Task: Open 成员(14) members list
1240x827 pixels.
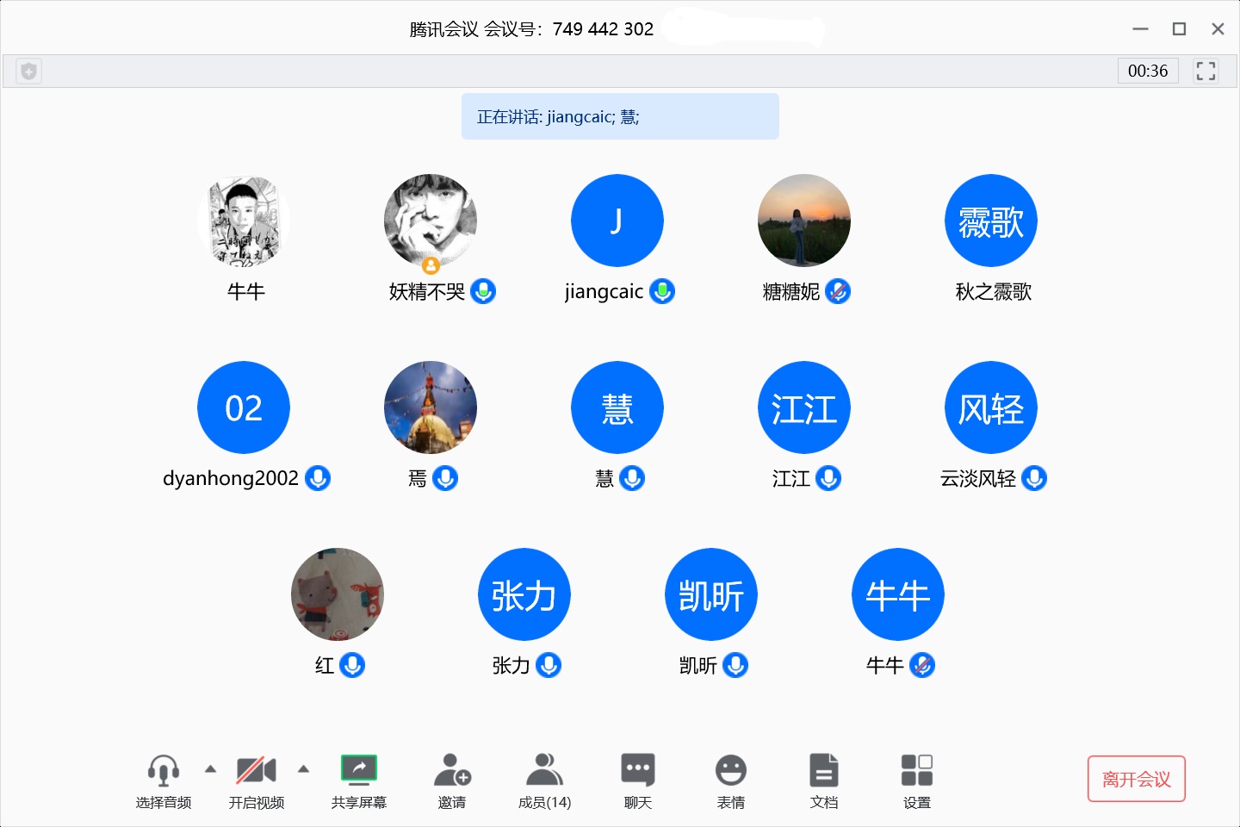Action: [x=544, y=771]
